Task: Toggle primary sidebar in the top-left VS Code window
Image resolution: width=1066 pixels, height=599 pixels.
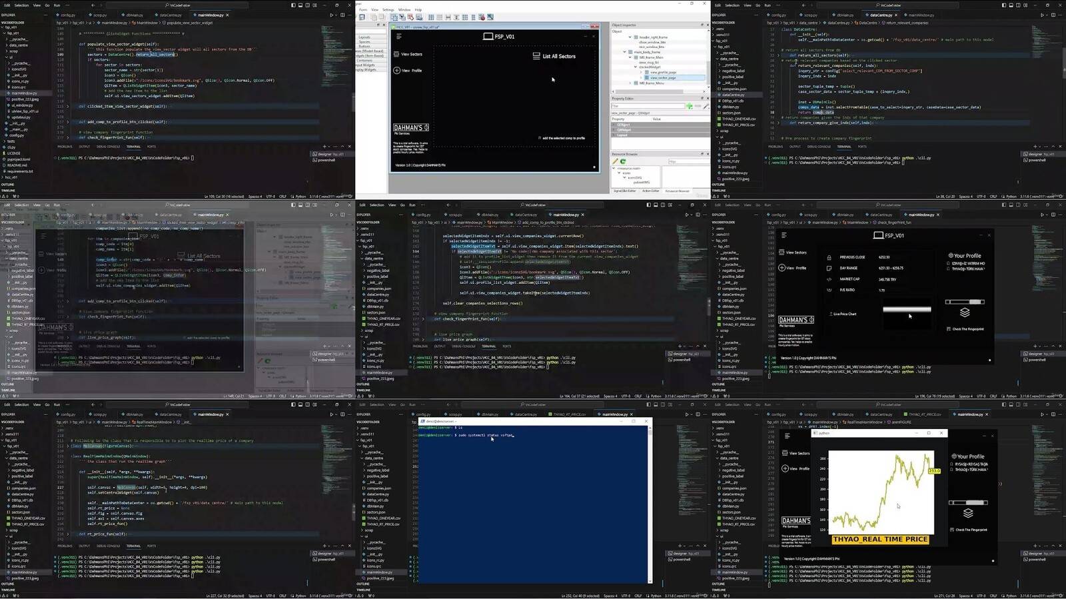Action: pyautogui.click(x=293, y=5)
